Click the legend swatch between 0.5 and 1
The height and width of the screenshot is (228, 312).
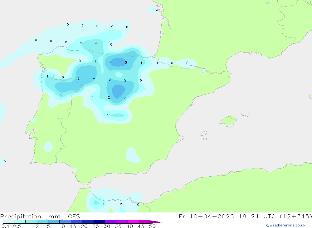point(20,222)
